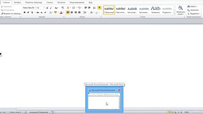
Task: Open the Рассылки tab
Action: (x=61, y=3)
